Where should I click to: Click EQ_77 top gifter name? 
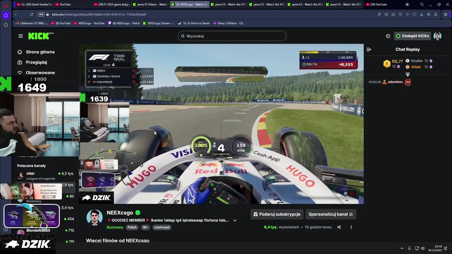pos(397,61)
